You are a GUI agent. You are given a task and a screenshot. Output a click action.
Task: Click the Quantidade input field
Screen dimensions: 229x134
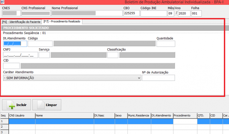coord(165,44)
